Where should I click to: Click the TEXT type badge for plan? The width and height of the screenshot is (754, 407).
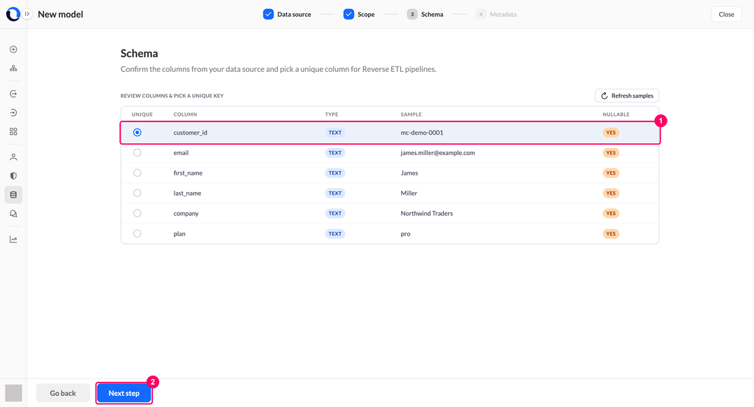(335, 234)
